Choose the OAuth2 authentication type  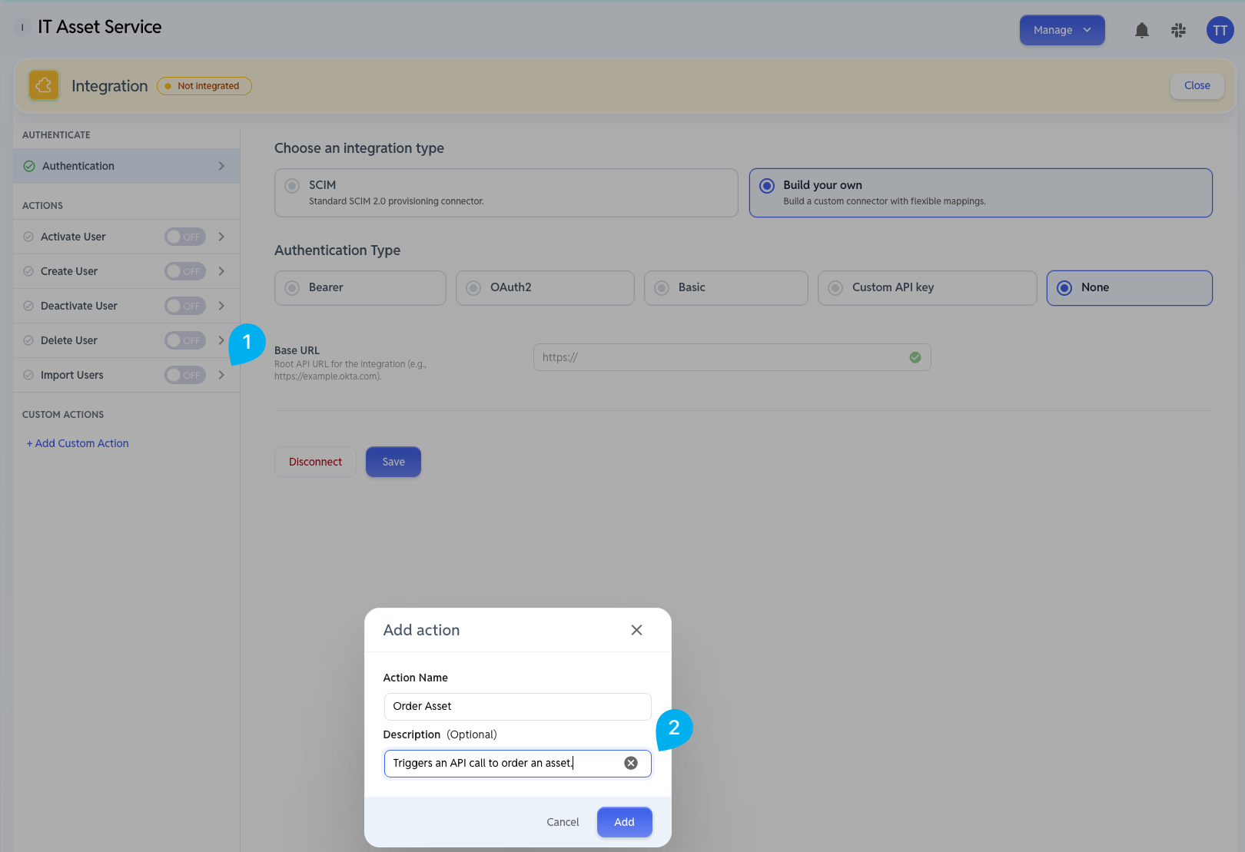click(x=545, y=287)
